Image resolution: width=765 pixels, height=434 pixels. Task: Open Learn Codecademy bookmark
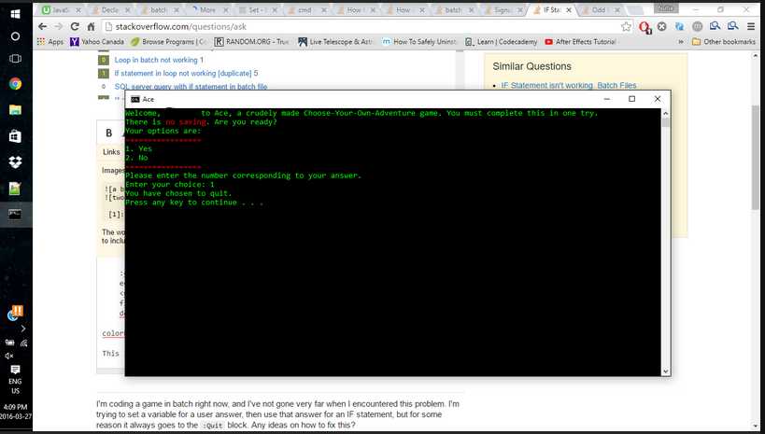tap(502, 42)
